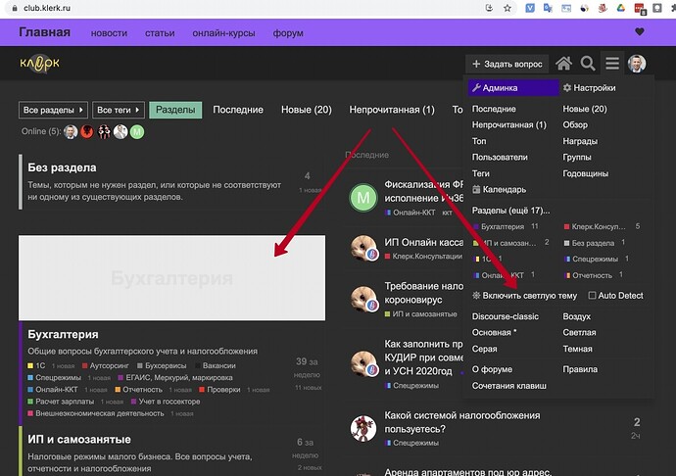Click the Клерк logo

tap(39, 64)
